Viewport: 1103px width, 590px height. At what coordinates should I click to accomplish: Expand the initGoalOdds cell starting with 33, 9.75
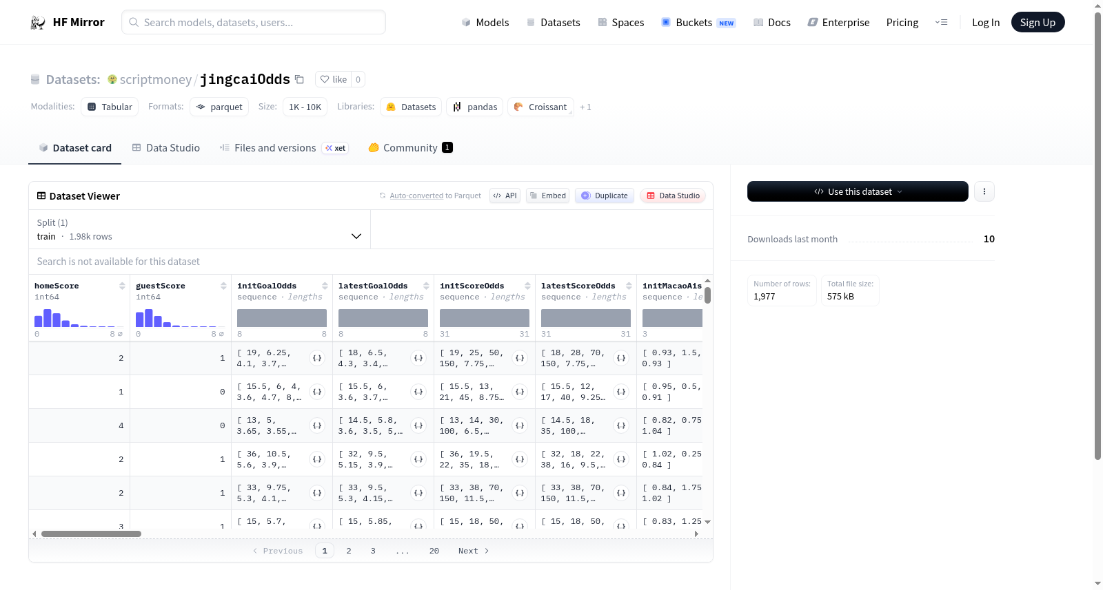(x=317, y=493)
